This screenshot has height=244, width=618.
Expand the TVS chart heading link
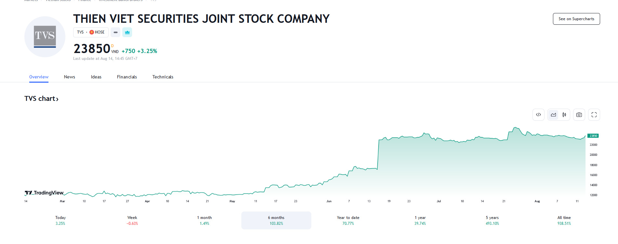click(41, 99)
